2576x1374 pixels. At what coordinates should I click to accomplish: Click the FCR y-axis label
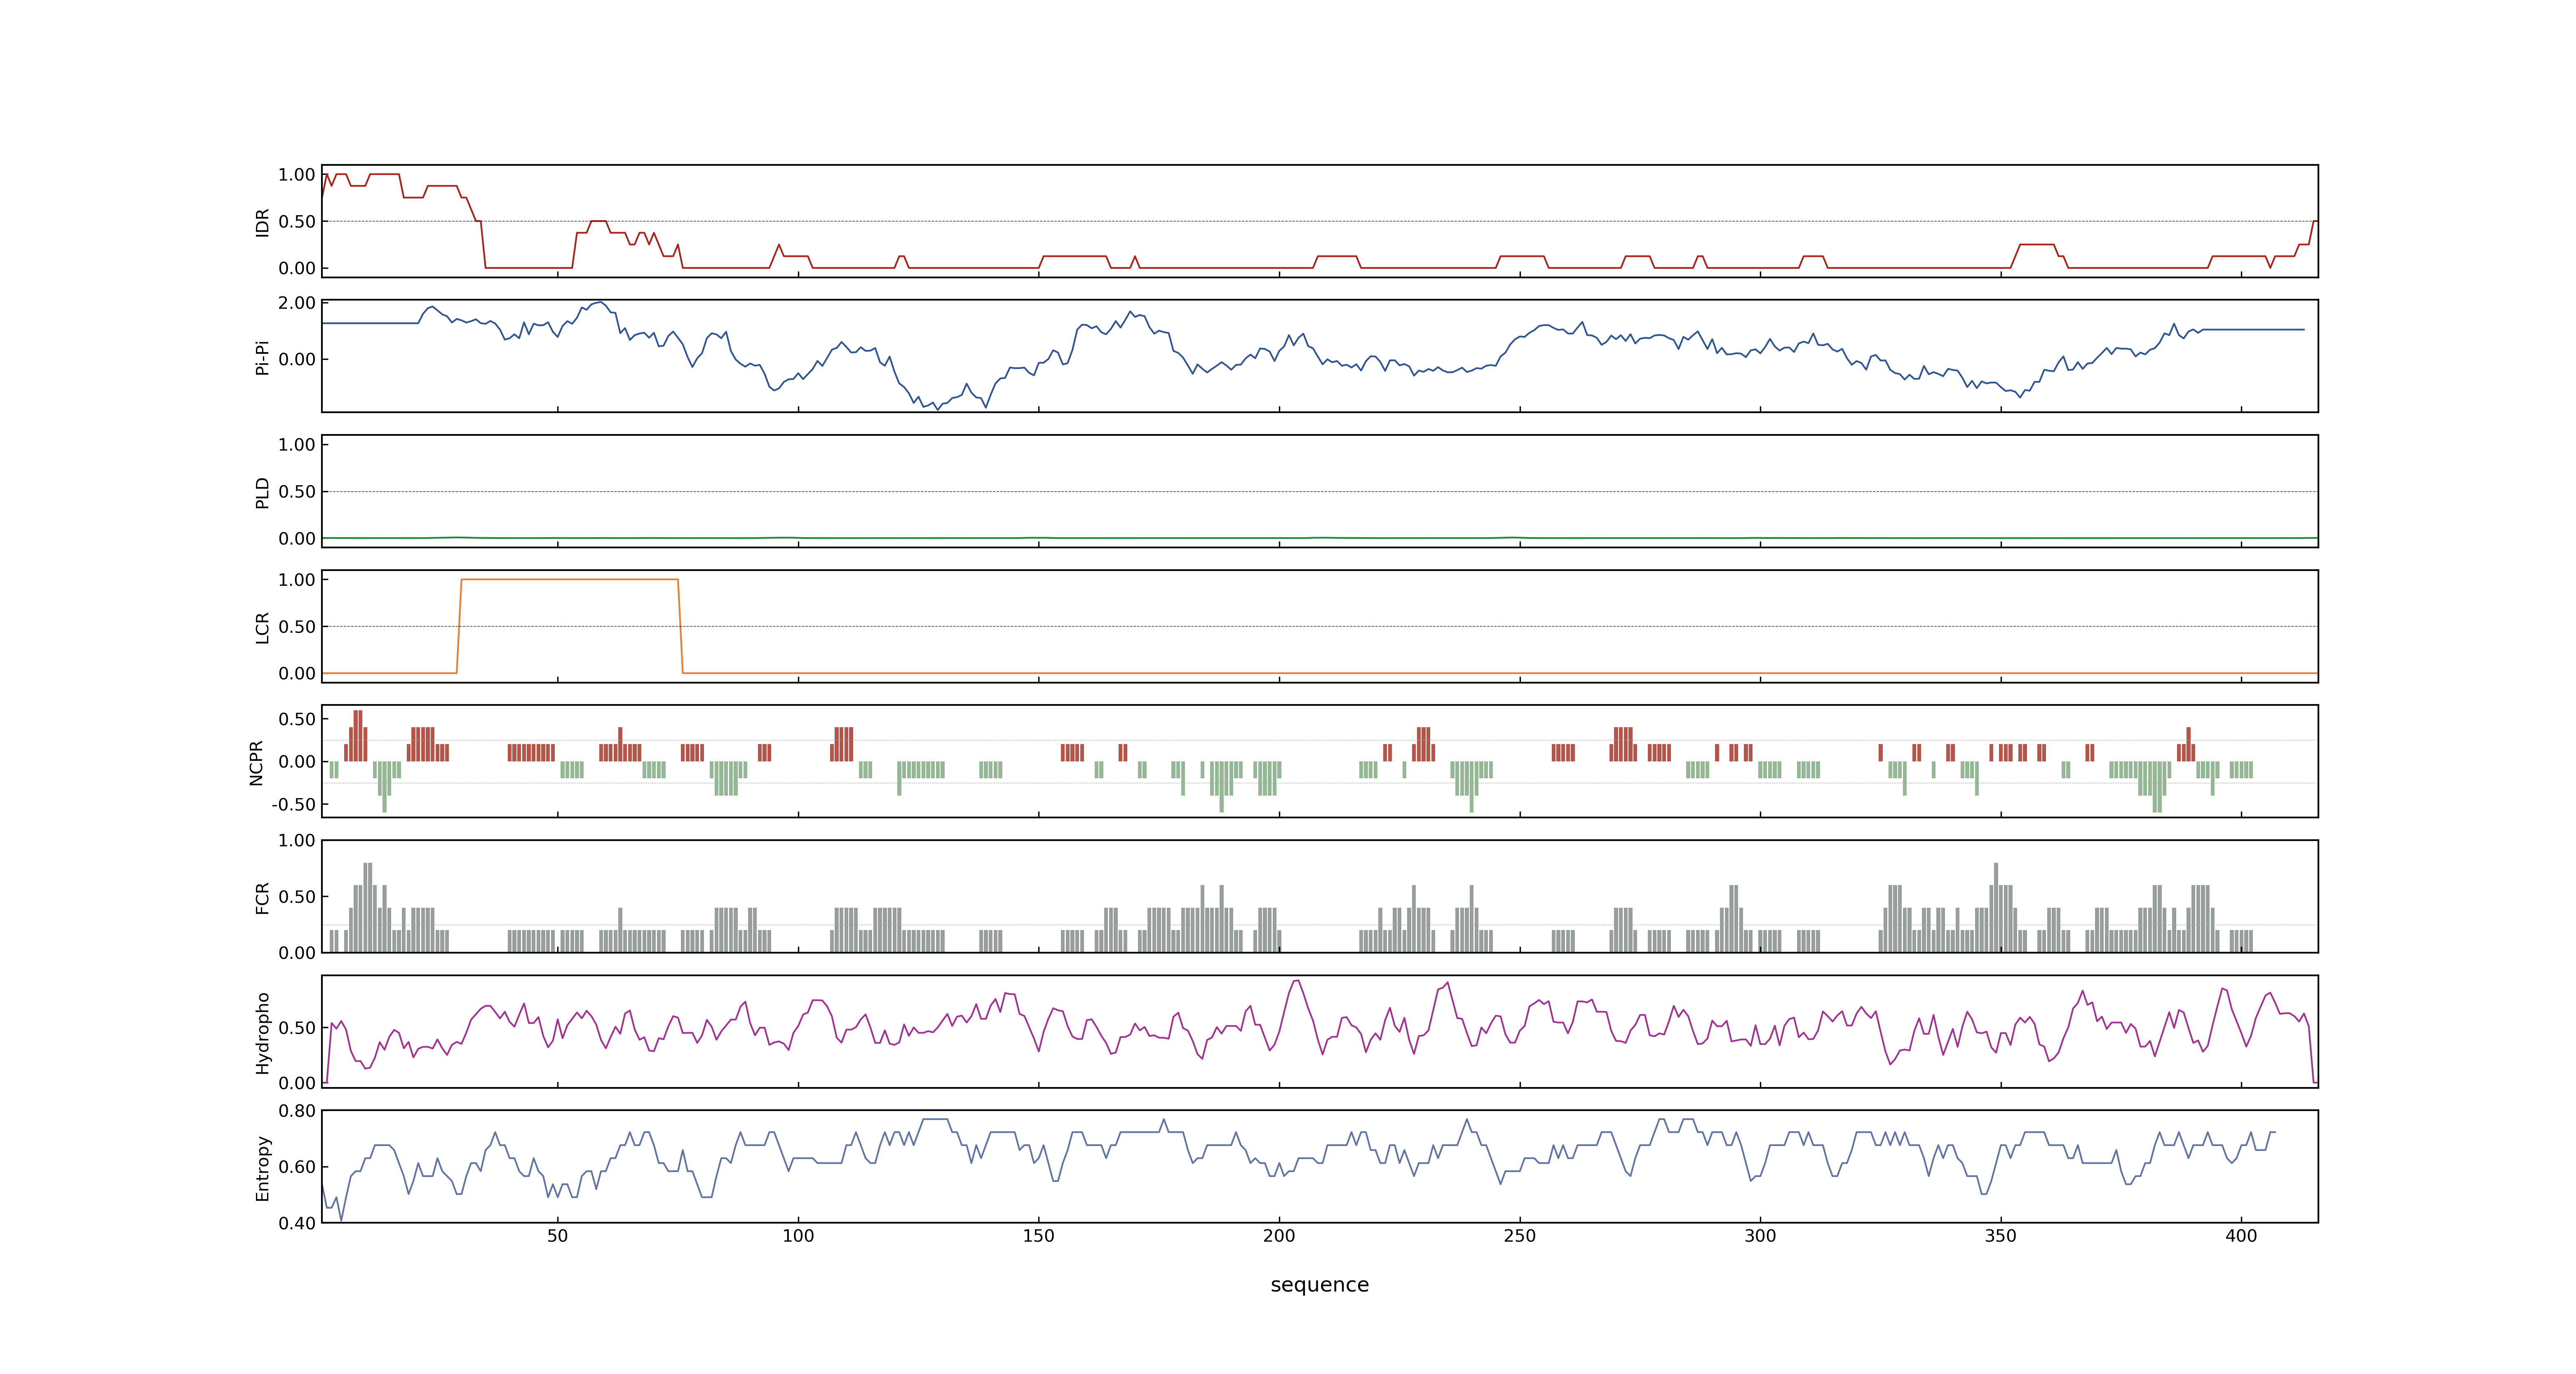[x=262, y=897]
